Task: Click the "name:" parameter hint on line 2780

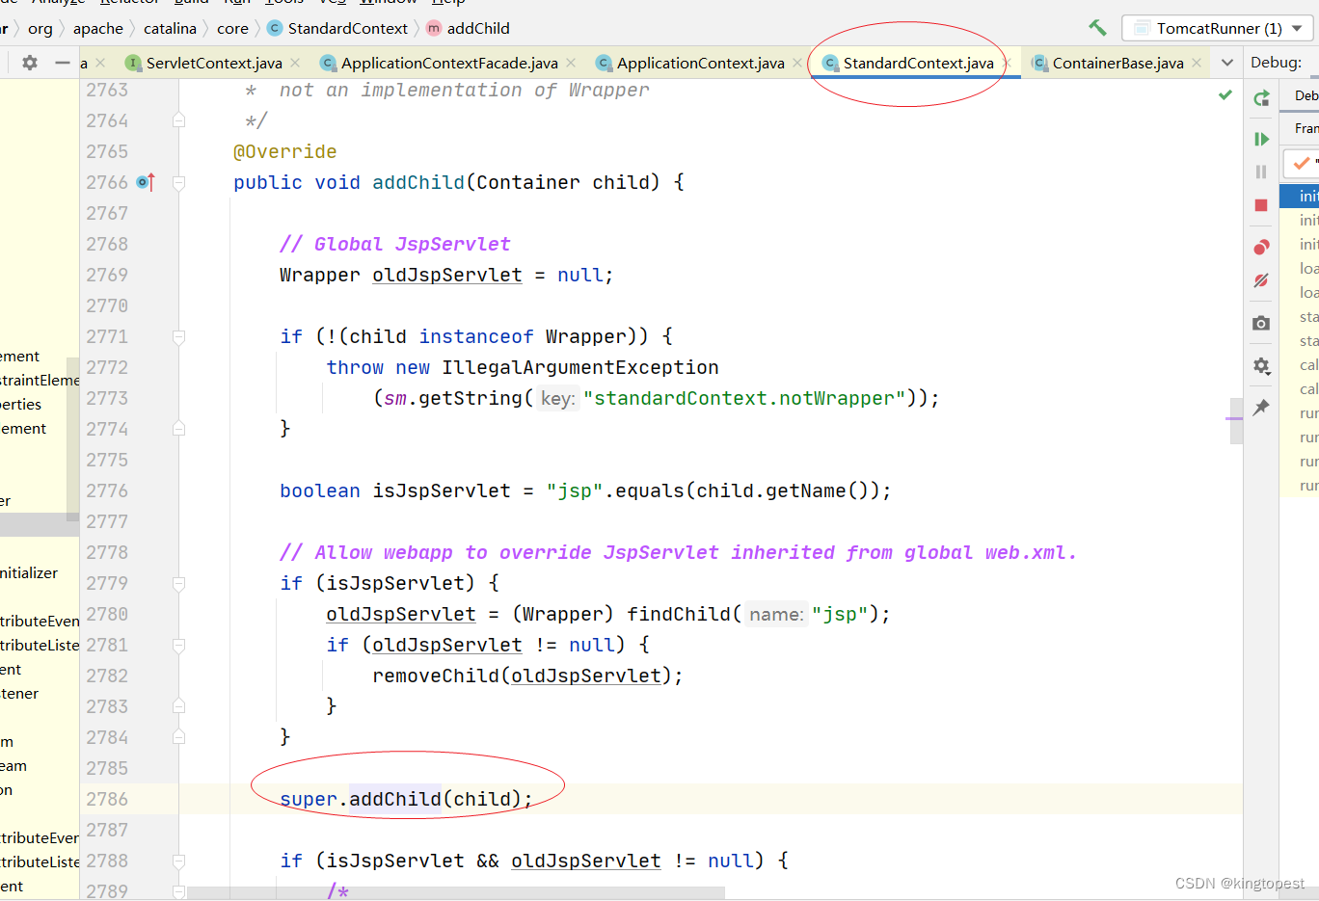Action: coord(775,614)
